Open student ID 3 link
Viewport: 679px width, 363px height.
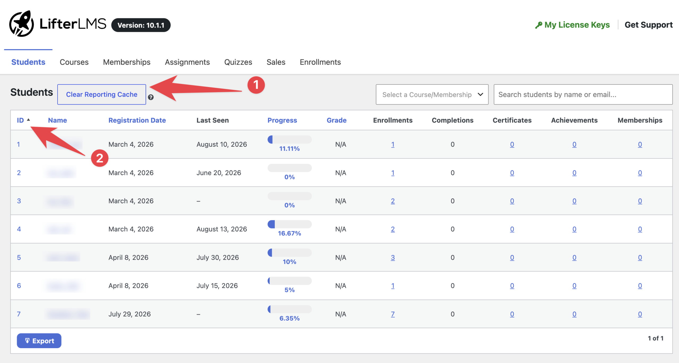pyautogui.click(x=19, y=201)
